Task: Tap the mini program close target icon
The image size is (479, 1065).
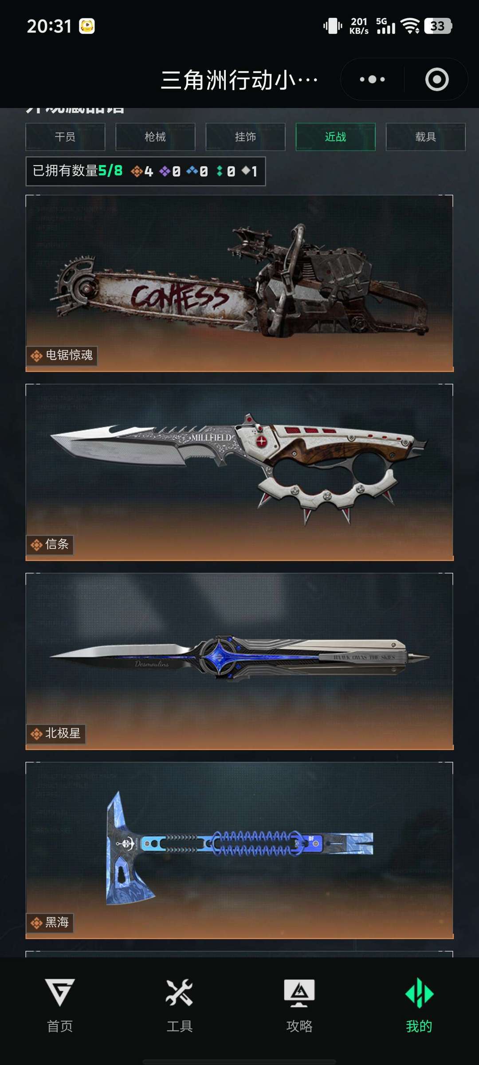Action: pyautogui.click(x=437, y=79)
